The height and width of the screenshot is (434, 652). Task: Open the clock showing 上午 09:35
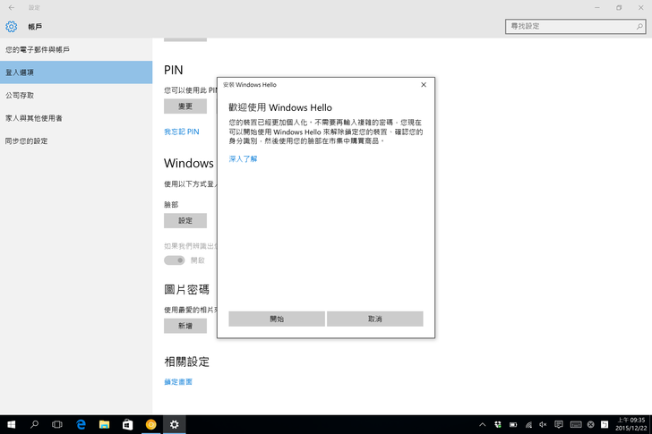click(631, 424)
